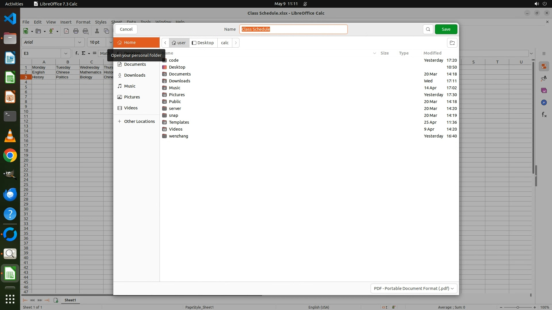Open the Gallery icon in the right sidebar
The height and width of the screenshot is (310, 552).
click(544, 90)
